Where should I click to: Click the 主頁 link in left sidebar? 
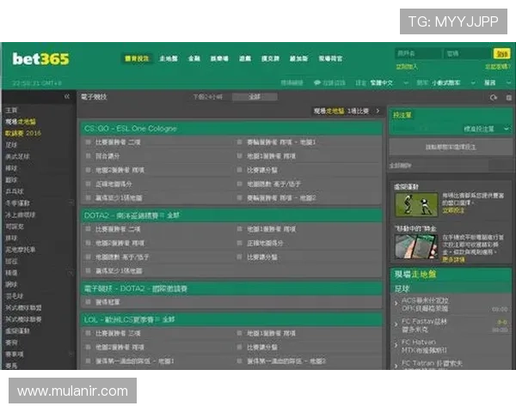click(x=11, y=111)
